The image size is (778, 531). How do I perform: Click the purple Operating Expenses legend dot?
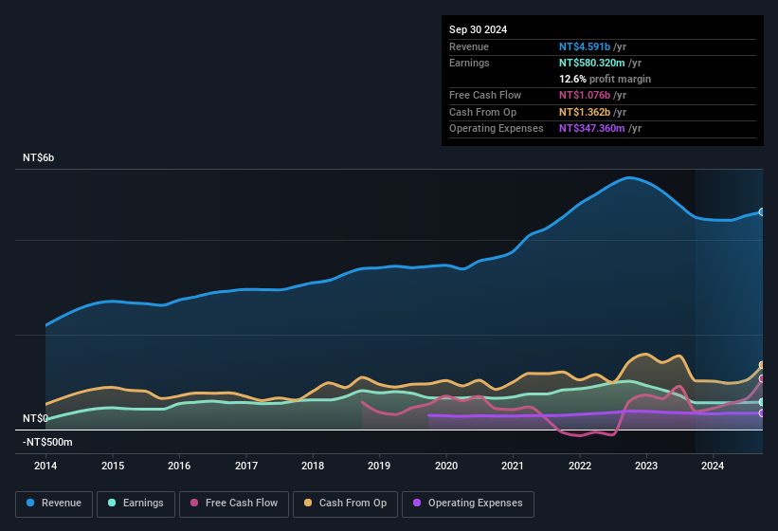click(x=418, y=503)
